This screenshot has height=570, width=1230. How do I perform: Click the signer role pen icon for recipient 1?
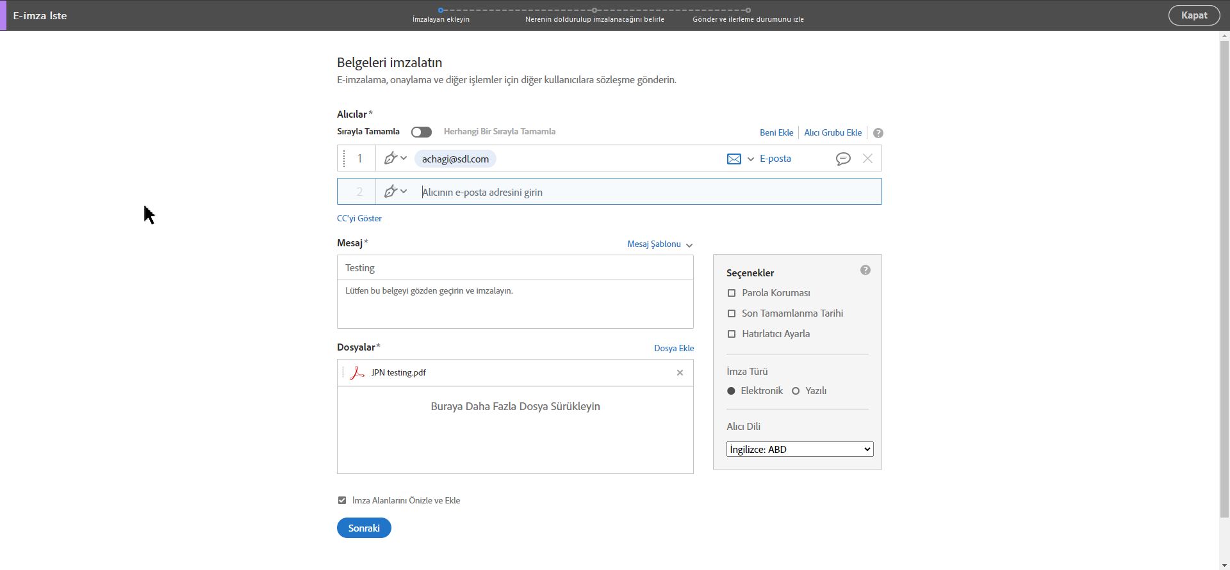391,159
